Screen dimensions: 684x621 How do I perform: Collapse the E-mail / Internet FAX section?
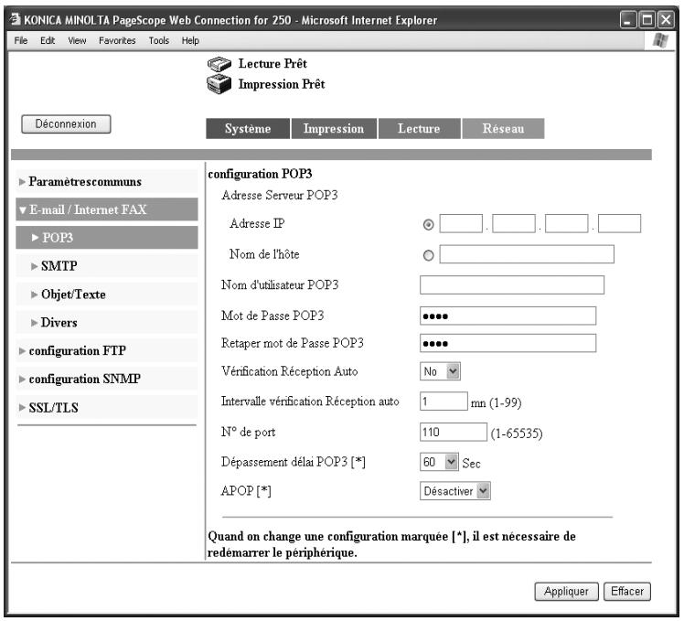click(x=107, y=209)
